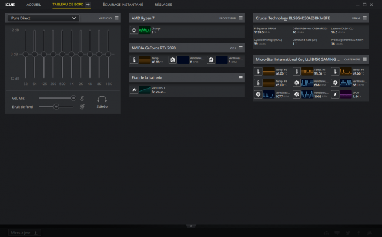Open the VIRTUOSO equalizer widget menu
This screenshot has height=237, width=382.
[x=116, y=18]
